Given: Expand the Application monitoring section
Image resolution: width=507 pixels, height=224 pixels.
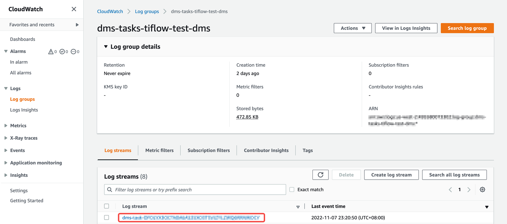Looking at the screenshot, I should coord(6,163).
